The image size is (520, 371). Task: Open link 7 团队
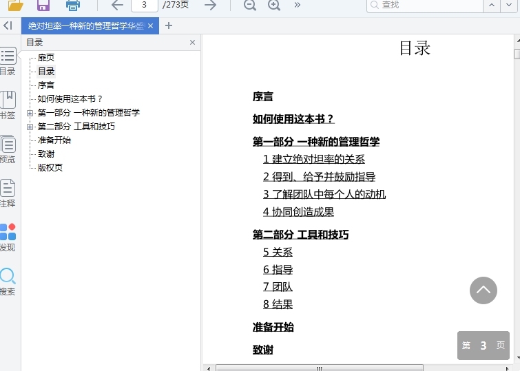click(278, 287)
